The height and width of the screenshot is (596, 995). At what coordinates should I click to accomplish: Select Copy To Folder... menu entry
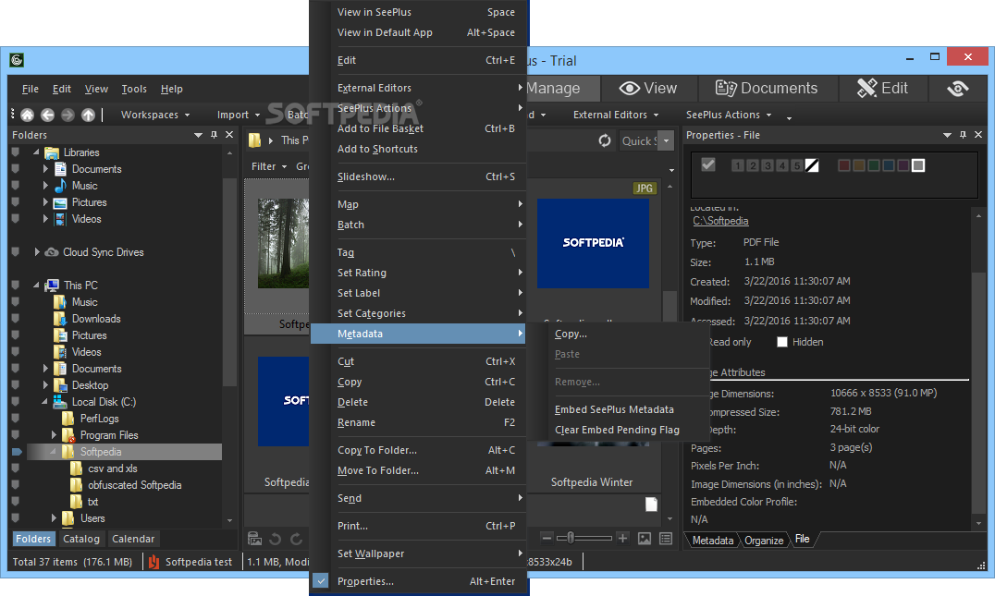coord(419,450)
